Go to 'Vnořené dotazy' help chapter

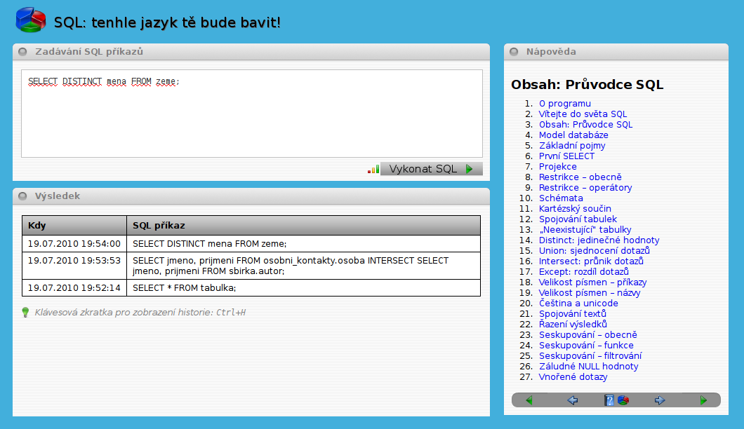coord(573,377)
